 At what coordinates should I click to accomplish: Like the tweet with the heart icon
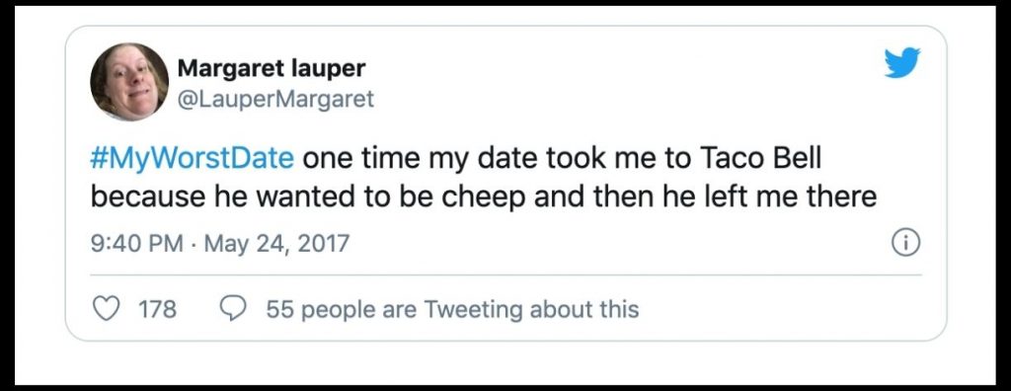(107, 309)
